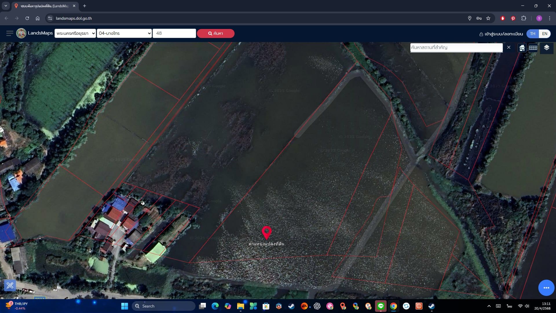Bookmark this page with star icon
The image size is (556, 313).
tap(488, 18)
